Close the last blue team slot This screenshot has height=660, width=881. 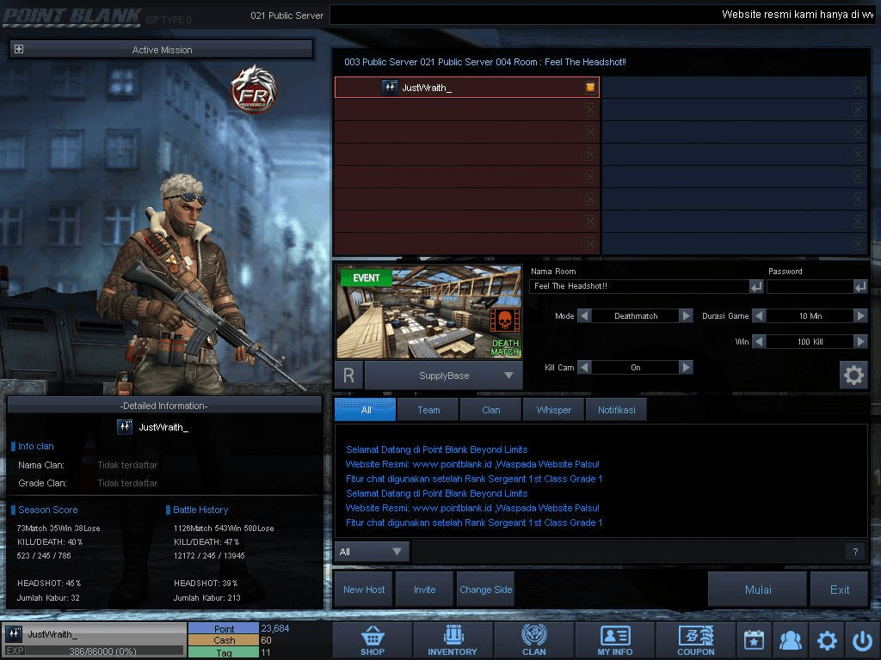858,243
